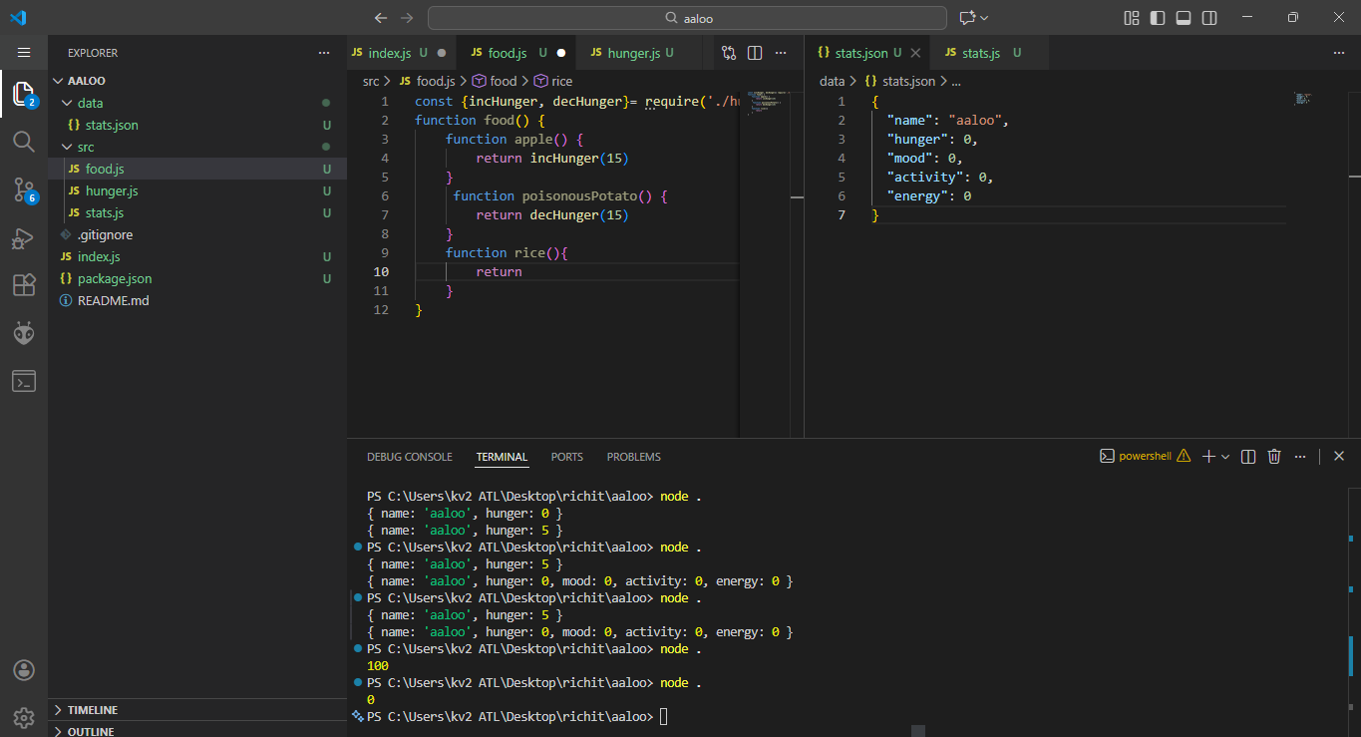
Task: Open the Manage settings gear
Action: click(24, 717)
